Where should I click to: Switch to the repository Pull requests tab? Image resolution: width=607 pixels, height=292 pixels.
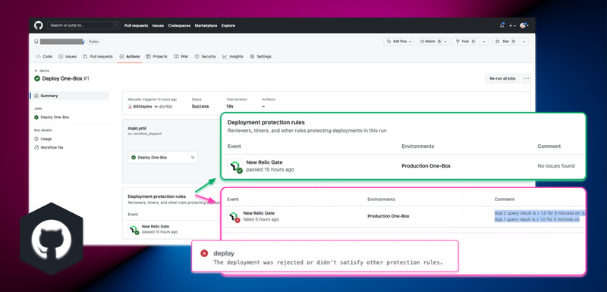(x=98, y=56)
